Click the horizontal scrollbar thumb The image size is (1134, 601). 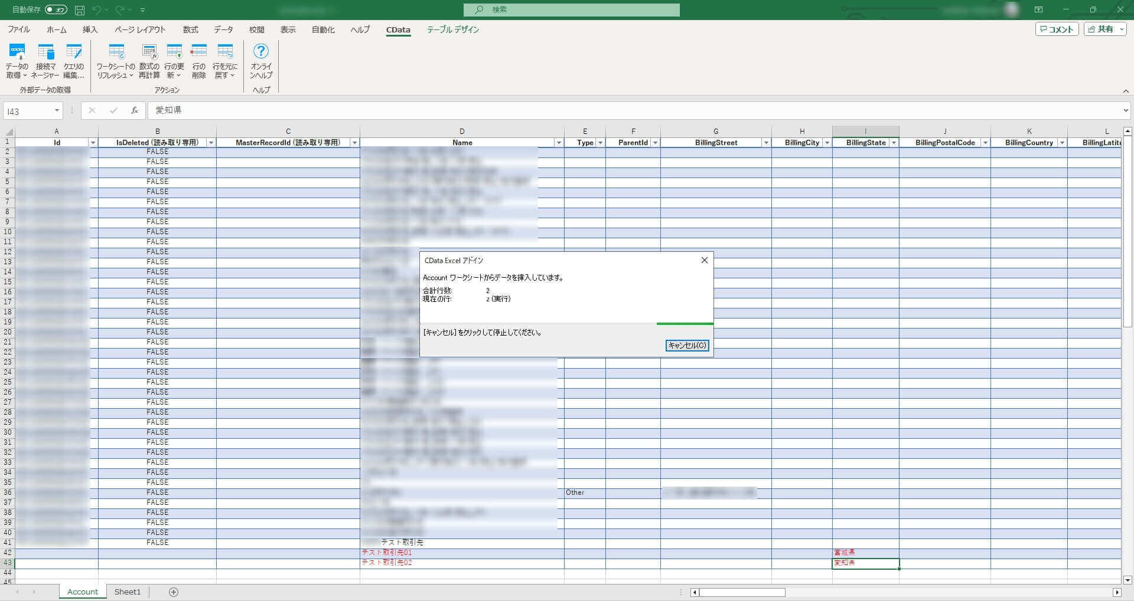click(x=742, y=592)
